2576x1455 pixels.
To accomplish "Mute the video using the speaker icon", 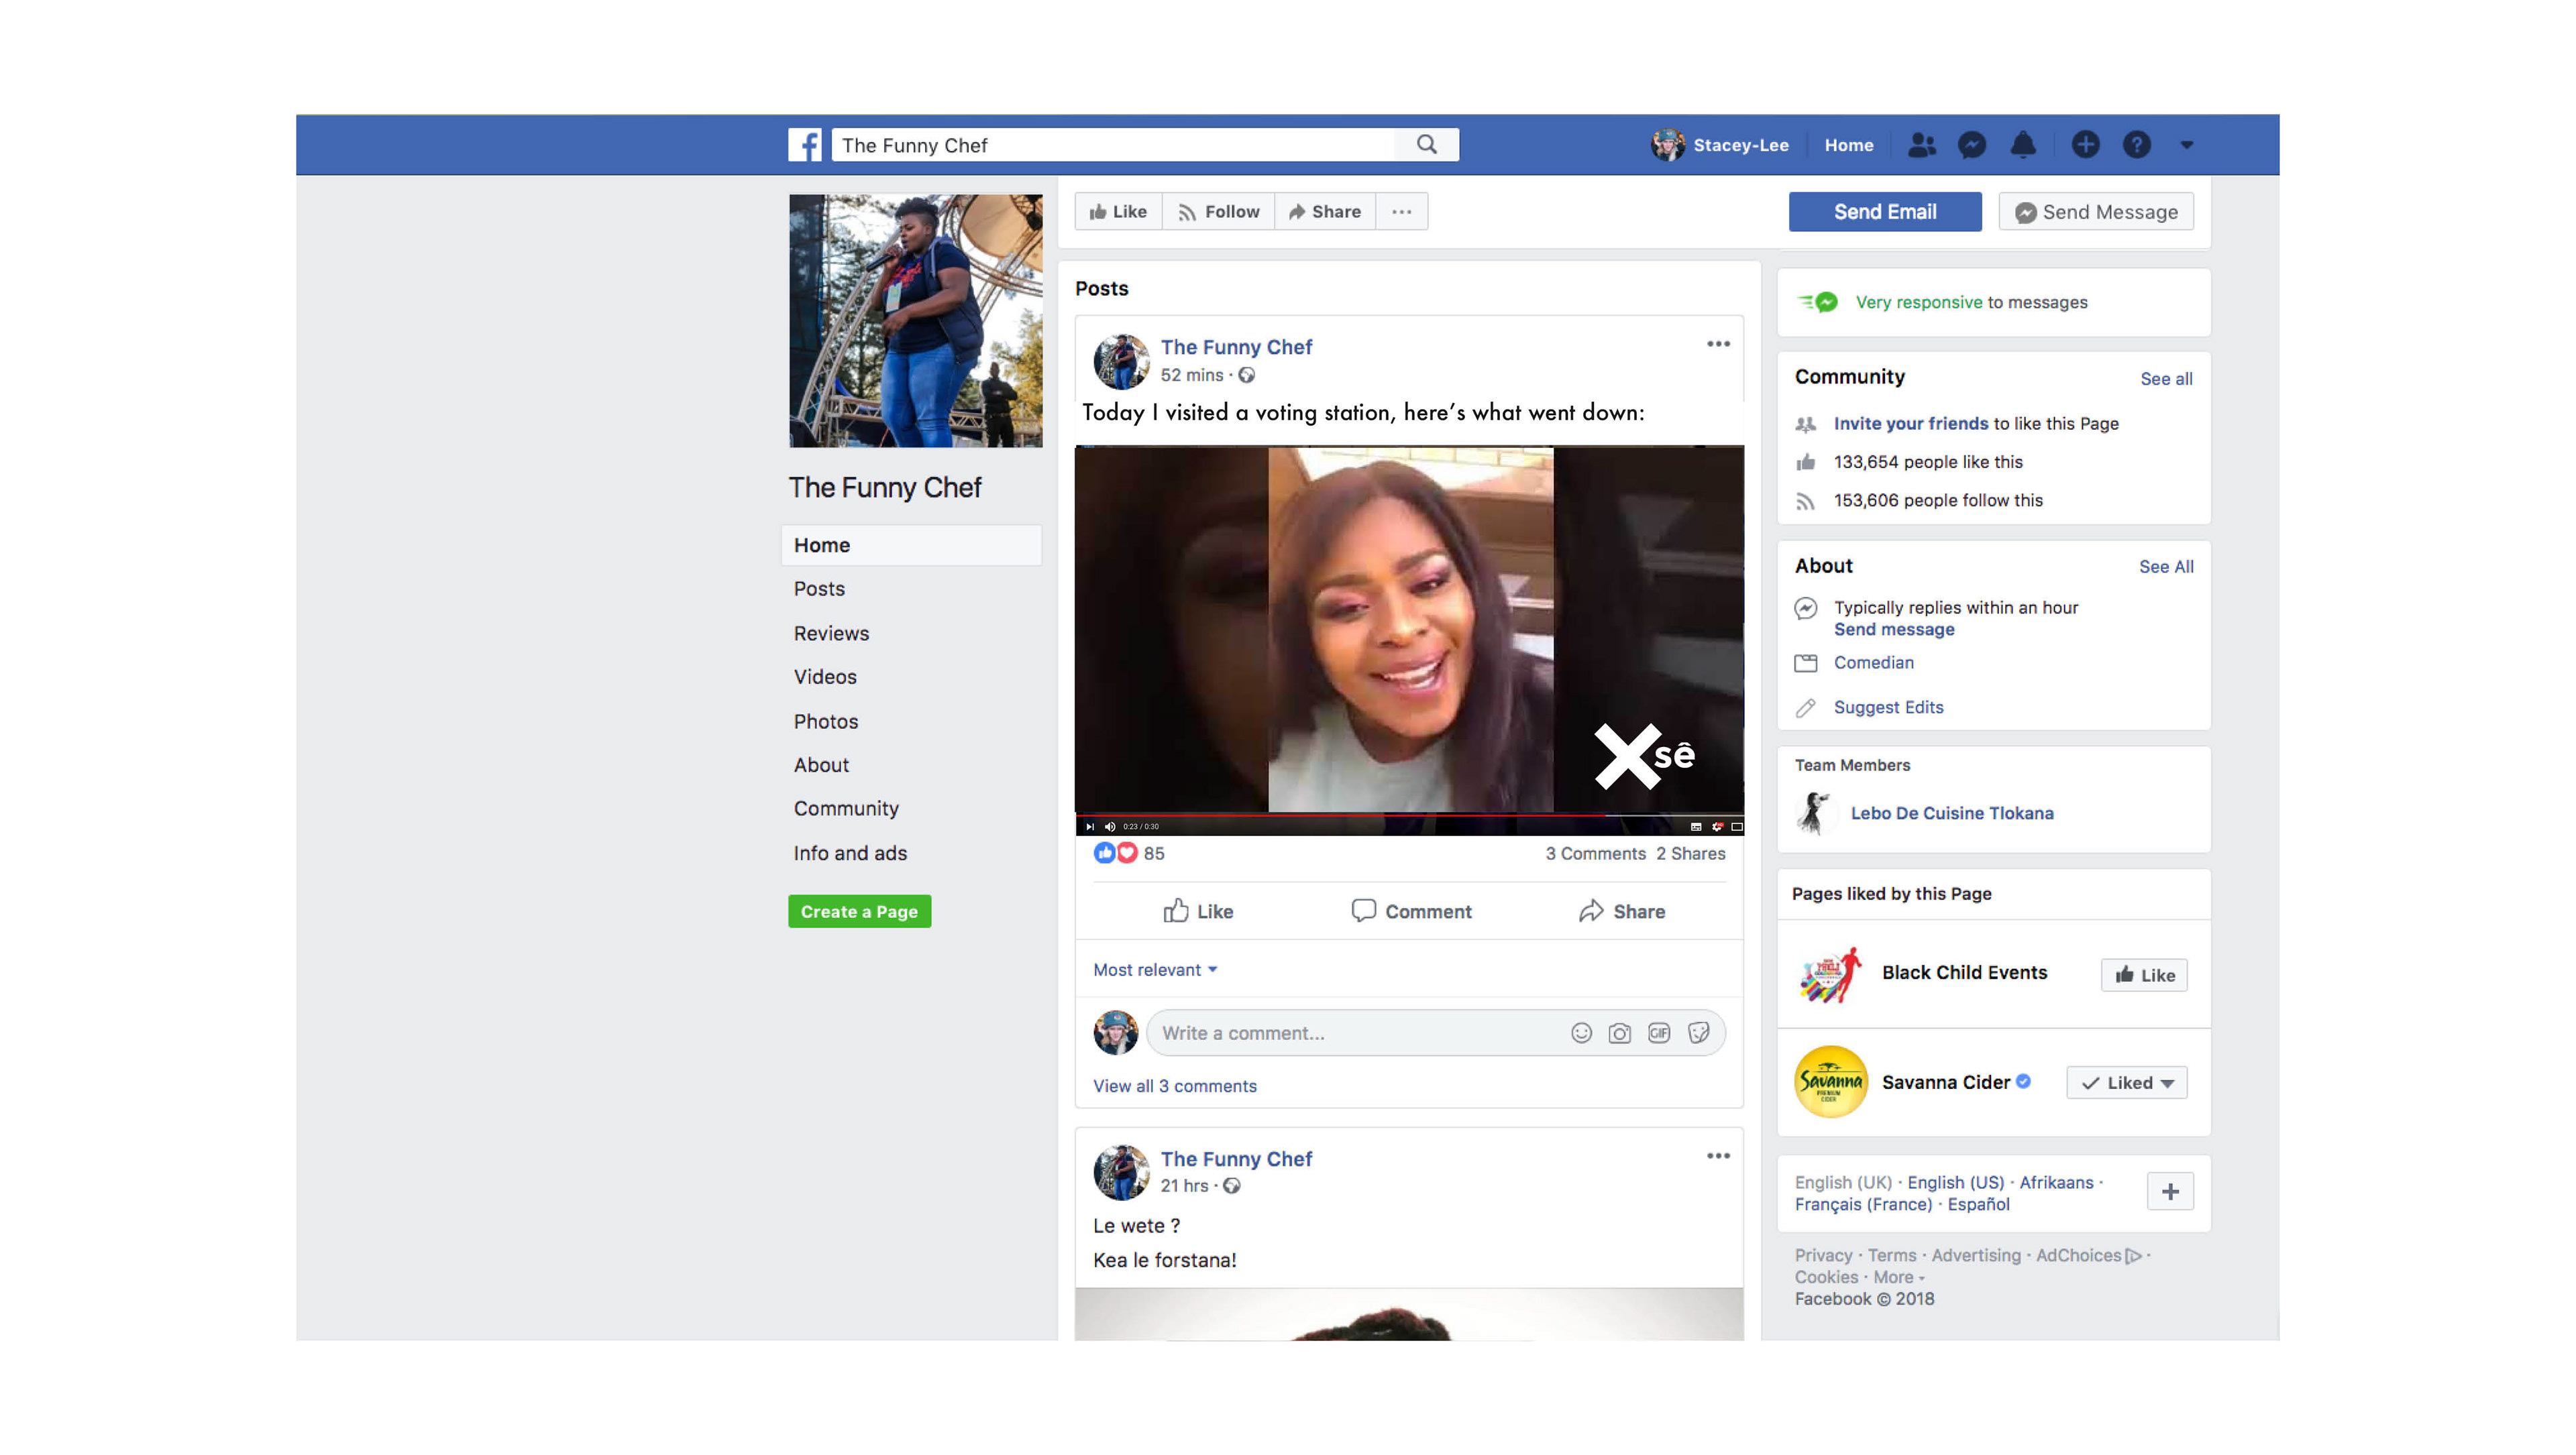I will coord(1110,827).
